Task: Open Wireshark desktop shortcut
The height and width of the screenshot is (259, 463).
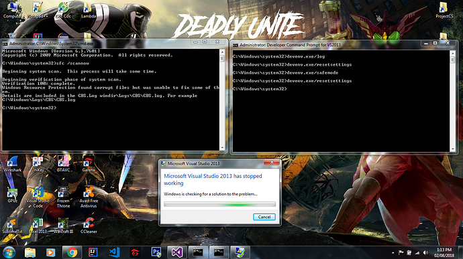Action: [x=12, y=165]
